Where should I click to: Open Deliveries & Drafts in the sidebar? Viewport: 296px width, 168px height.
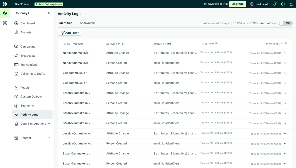pyautogui.click(x=33, y=74)
